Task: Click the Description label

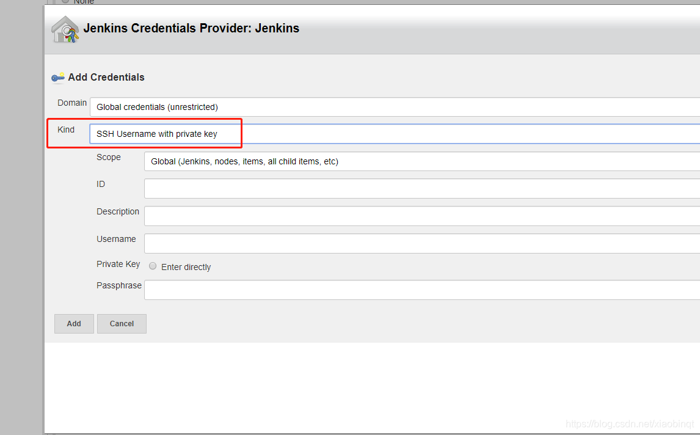Action: (x=118, y=211)
